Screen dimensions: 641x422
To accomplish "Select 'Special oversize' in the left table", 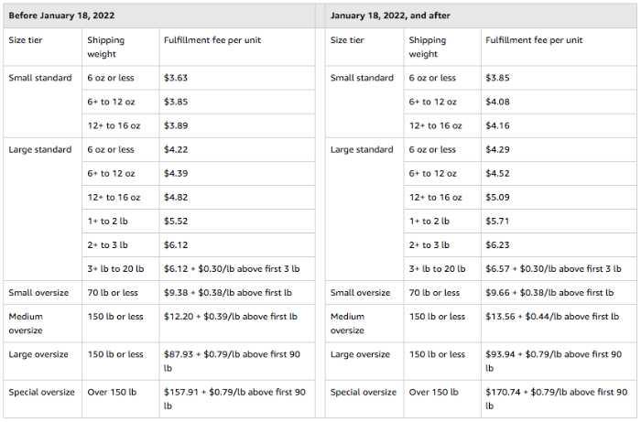I will pos(41,392).
